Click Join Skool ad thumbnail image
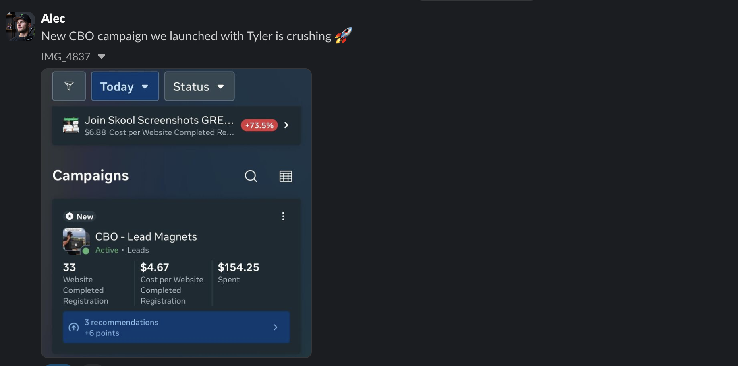The width and height of the screenshot is (738, 366). (71, 125)
